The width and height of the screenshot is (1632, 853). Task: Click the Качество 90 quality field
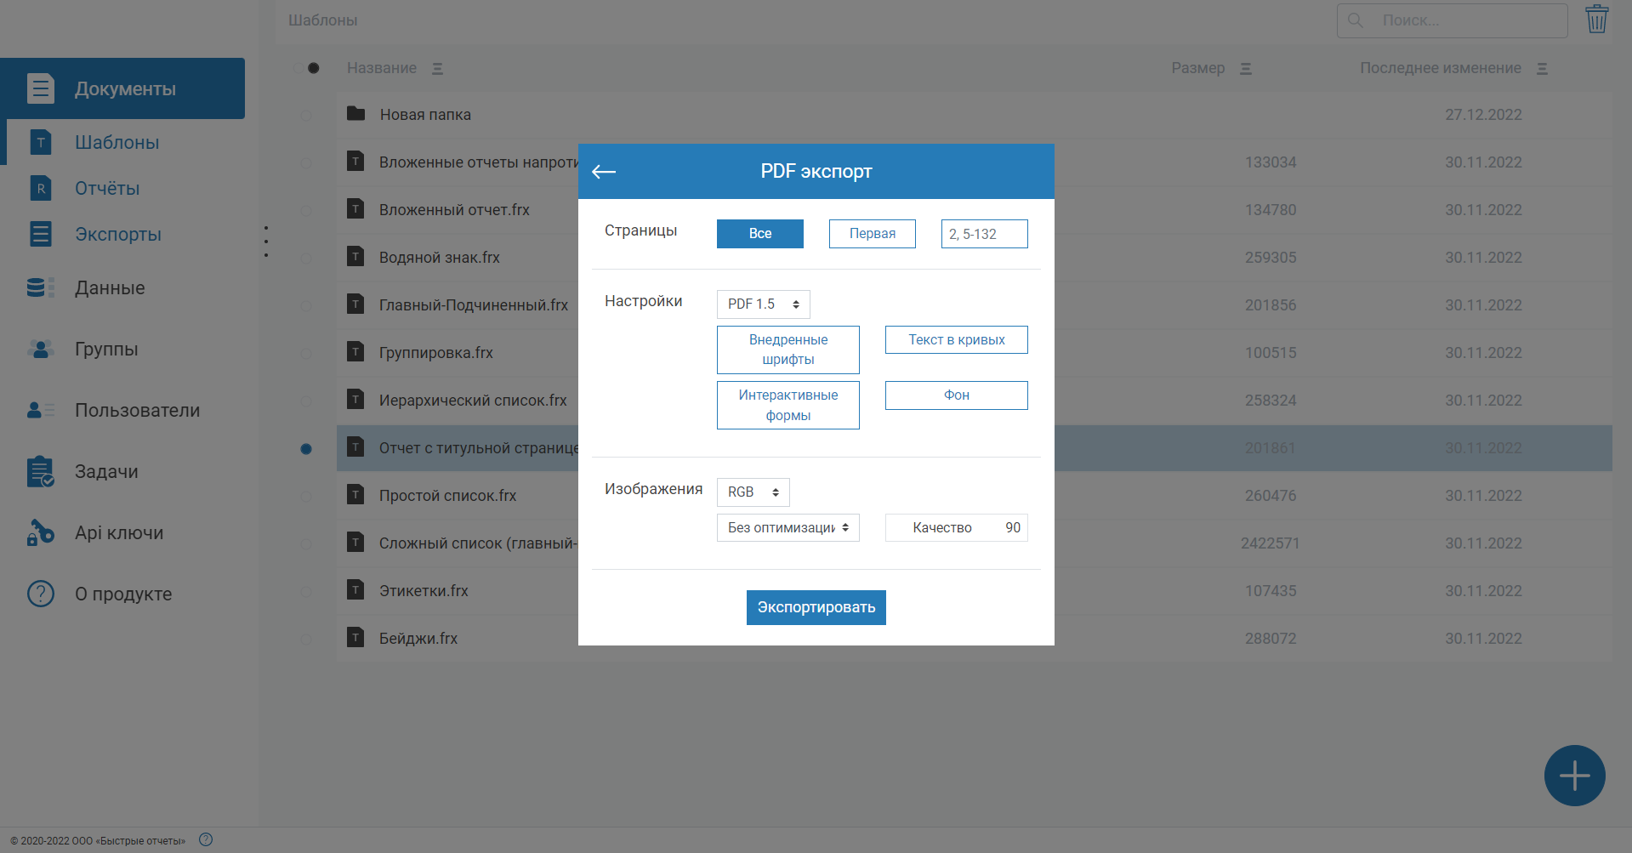[957, 528]
